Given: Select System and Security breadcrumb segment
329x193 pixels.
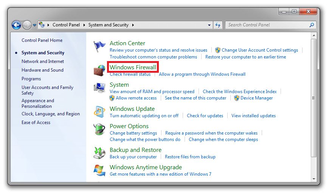Looking at the screenshot, I should click(108, 25).
